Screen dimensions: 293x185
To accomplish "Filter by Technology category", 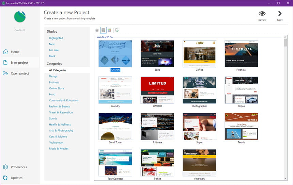I will coord(56,142).
